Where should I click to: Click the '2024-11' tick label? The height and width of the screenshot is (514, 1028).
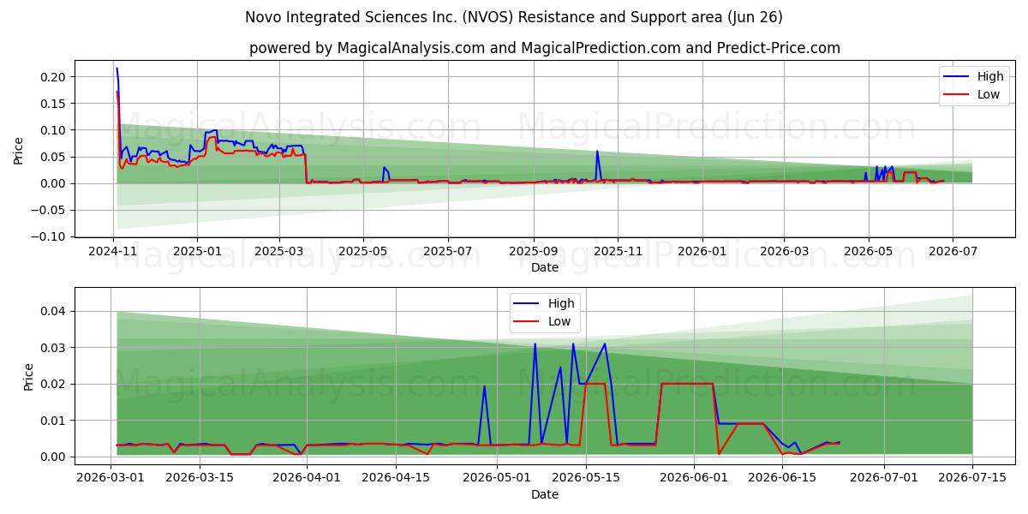coord(114,251)
